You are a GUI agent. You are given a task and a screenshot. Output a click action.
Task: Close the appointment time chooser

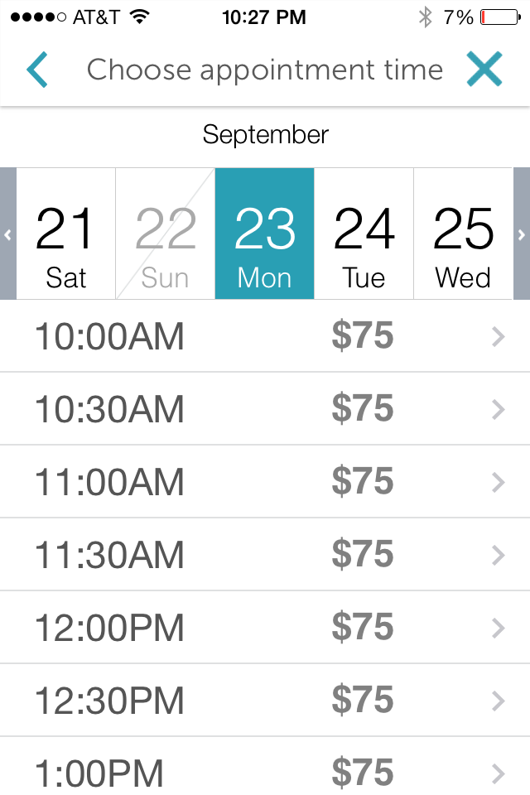(x=484, y=69)
